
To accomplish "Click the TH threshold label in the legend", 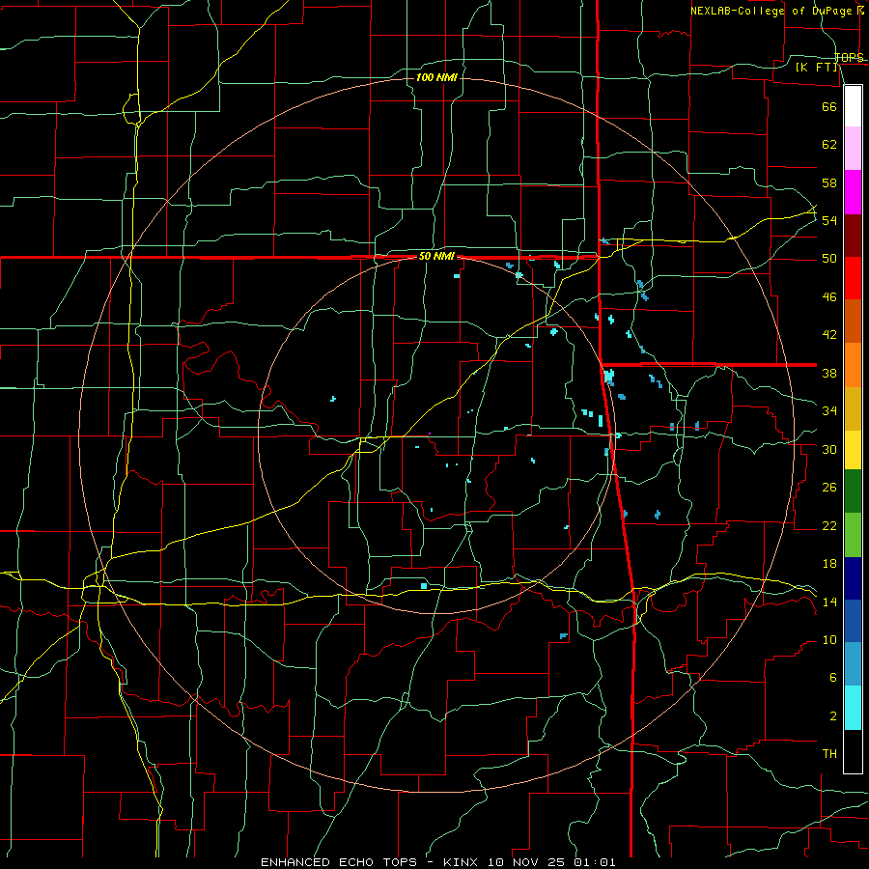I will 829,754.
